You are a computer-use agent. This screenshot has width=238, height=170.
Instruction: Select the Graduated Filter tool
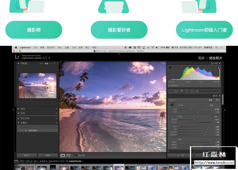tap(187, 91)
